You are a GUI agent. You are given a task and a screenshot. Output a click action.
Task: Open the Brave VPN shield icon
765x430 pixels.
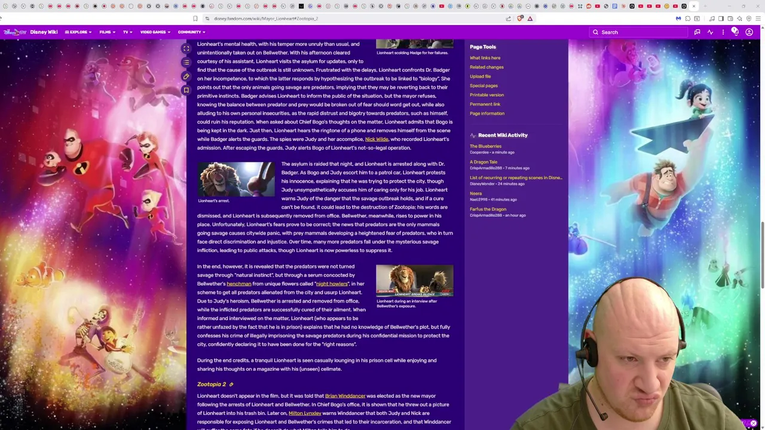coord(748,19)
